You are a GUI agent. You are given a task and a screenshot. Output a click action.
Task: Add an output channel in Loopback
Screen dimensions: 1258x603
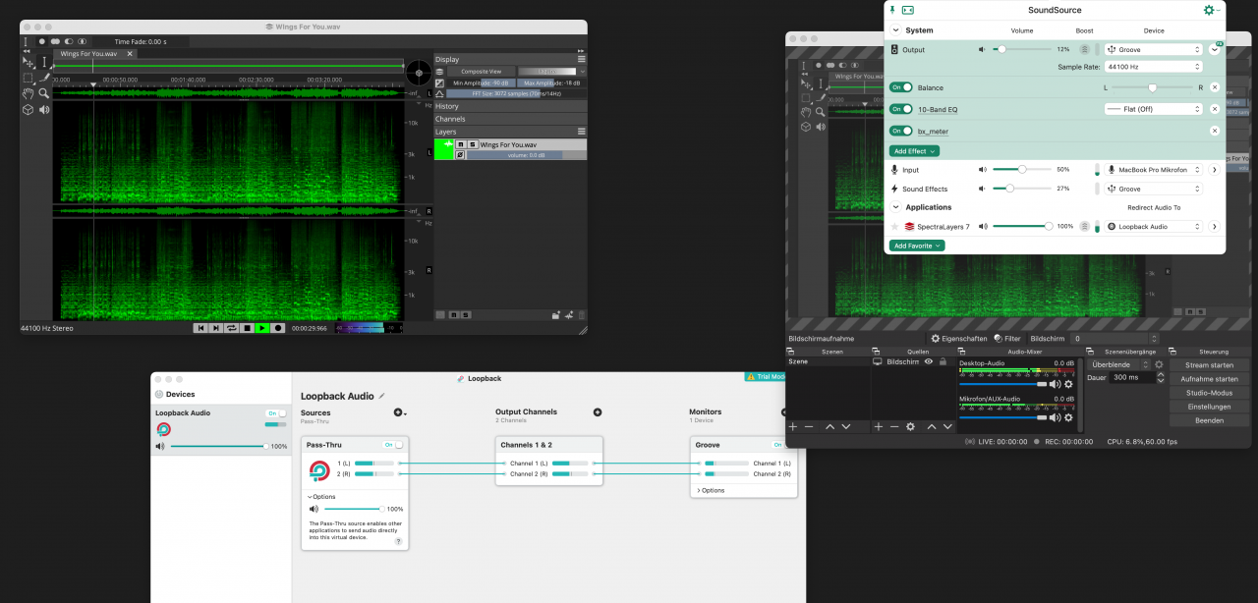pos(597,412)
